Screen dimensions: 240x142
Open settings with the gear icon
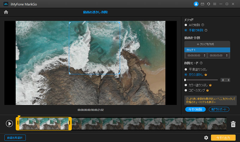click(x=206, y=138)
